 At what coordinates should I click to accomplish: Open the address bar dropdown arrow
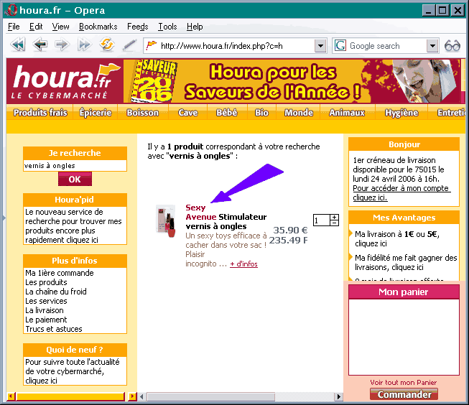(320, 46)
